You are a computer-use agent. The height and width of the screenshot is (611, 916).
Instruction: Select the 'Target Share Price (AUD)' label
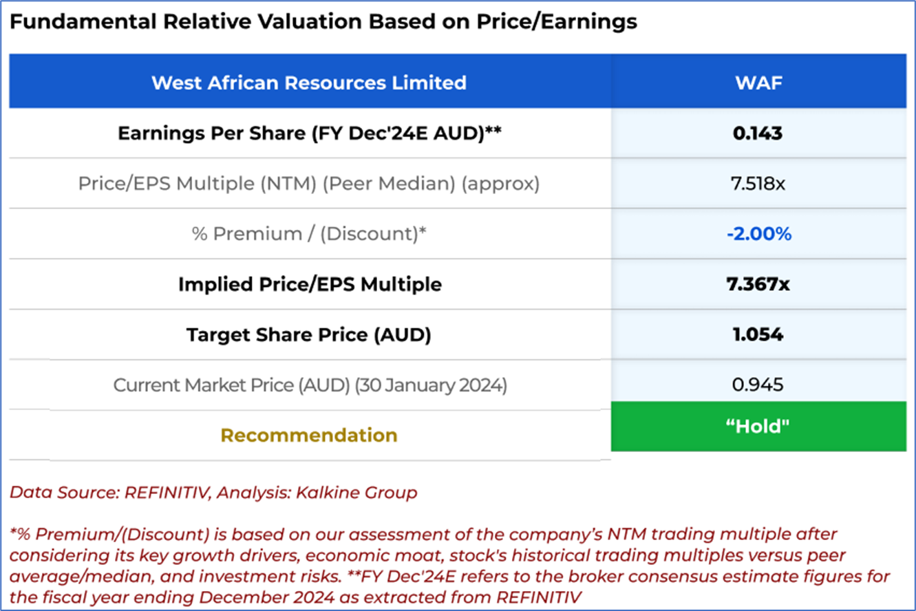(309, 335)
